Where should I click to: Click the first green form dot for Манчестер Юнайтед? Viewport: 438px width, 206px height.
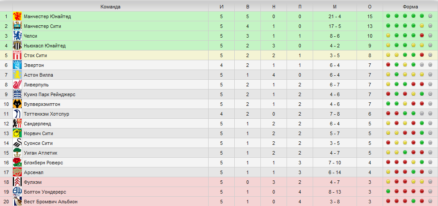coord(388,16)
